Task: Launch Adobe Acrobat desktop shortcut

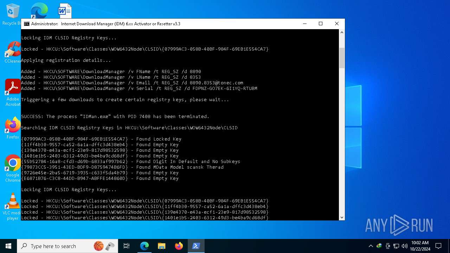Action: pyautogui.click(x=13, y=92)
